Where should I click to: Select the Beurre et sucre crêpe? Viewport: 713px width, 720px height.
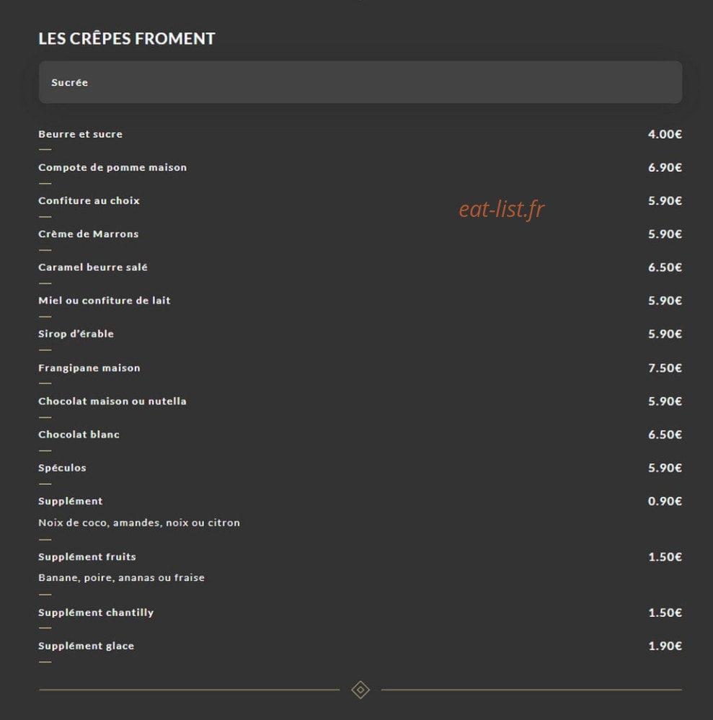click(x=81, y=134)
